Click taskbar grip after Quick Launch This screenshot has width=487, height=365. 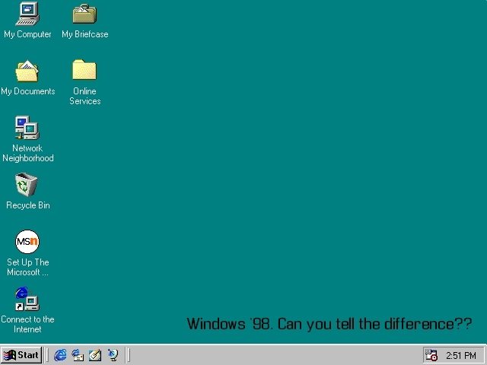pos(128,355)
